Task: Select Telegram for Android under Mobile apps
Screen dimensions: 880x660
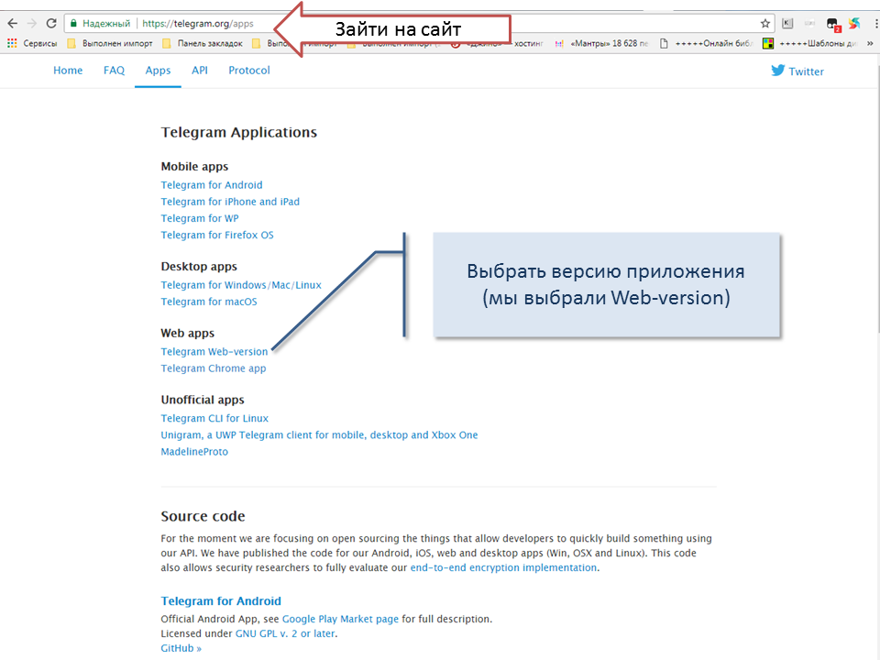Action: coord(212,185)
